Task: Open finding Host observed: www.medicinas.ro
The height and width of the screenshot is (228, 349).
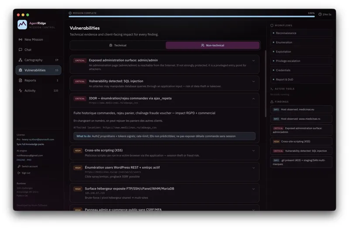Action: point(301,119)
